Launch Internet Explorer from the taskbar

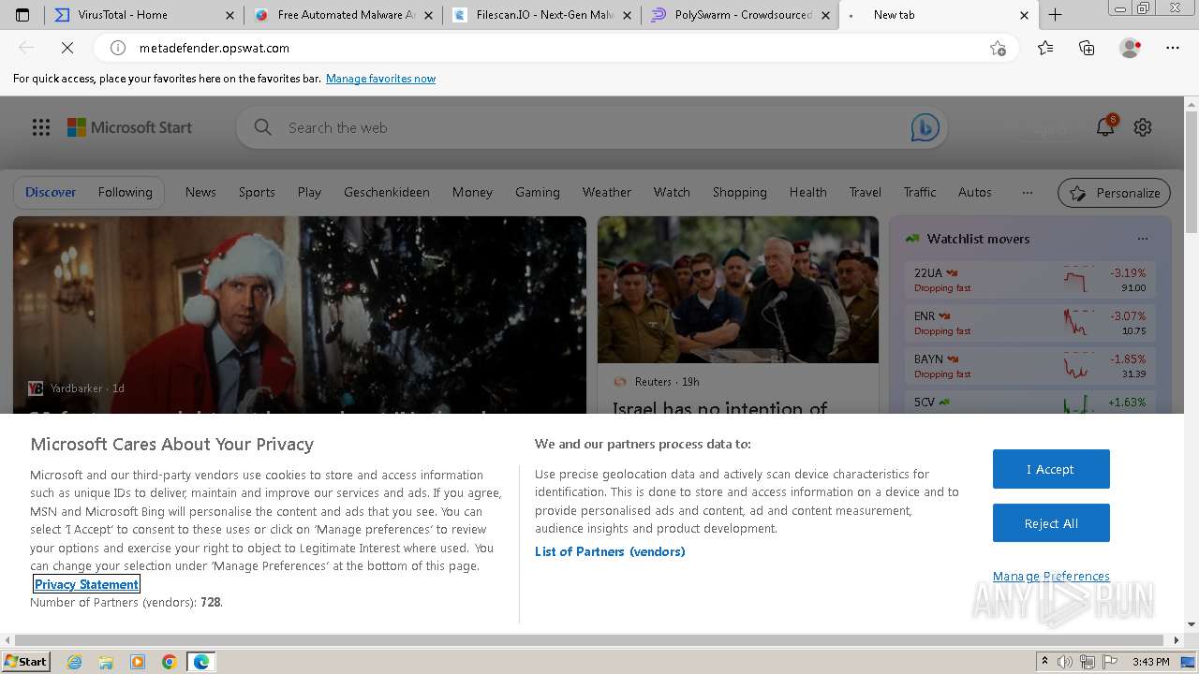coord(74,662)
